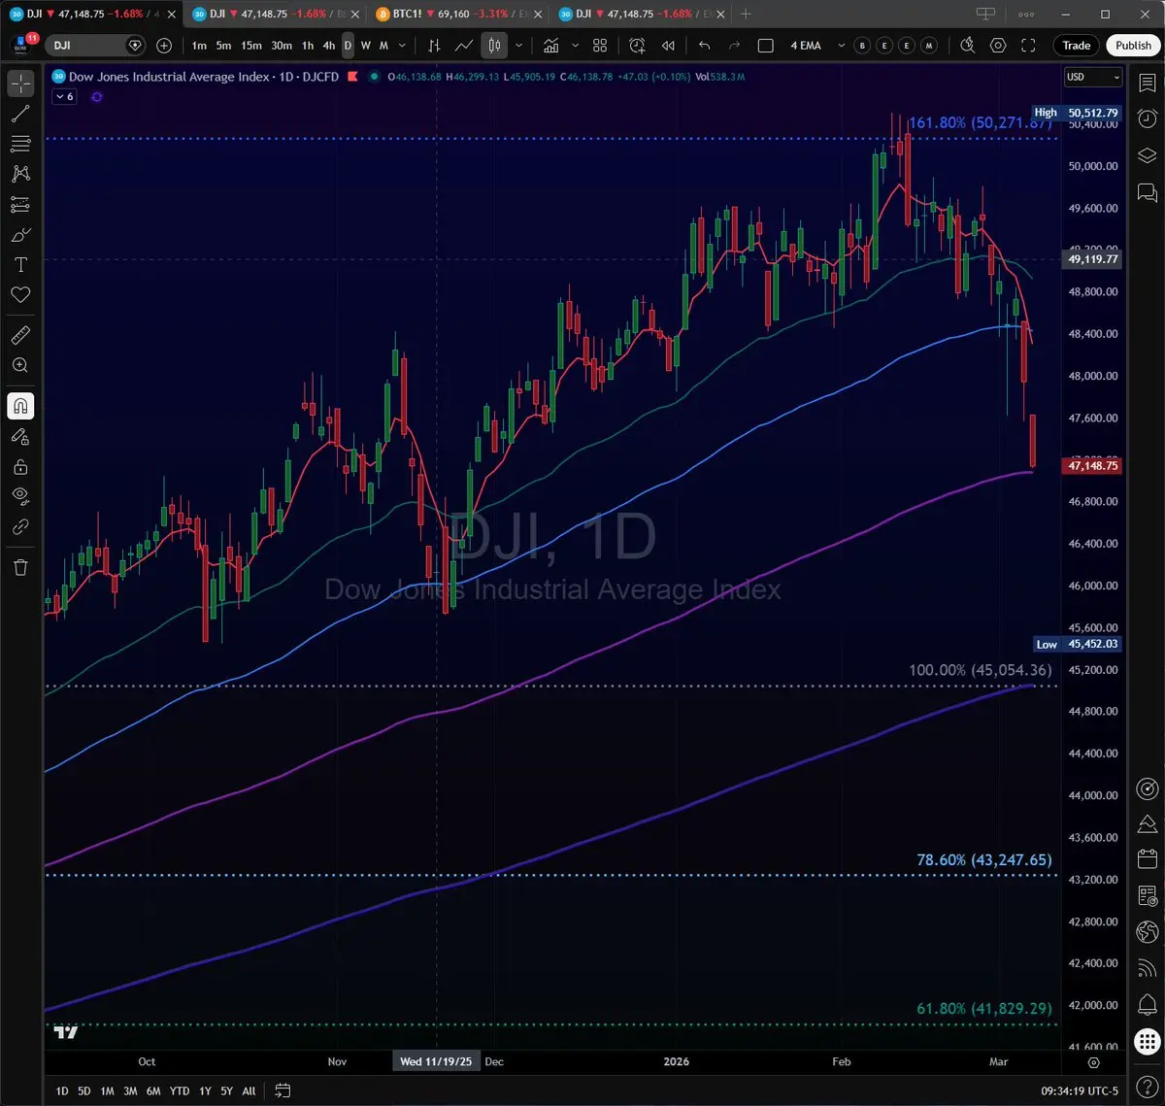Set date range to All
The width and height of the screenshot is (1165, 1106).
point(249,1090)
